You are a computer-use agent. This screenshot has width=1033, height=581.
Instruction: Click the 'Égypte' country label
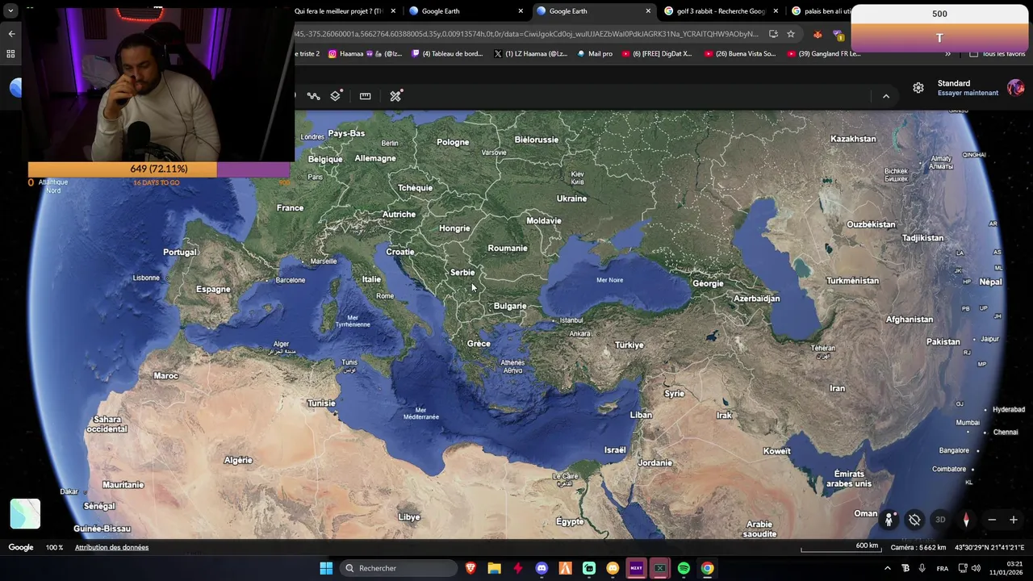point(570,522)
